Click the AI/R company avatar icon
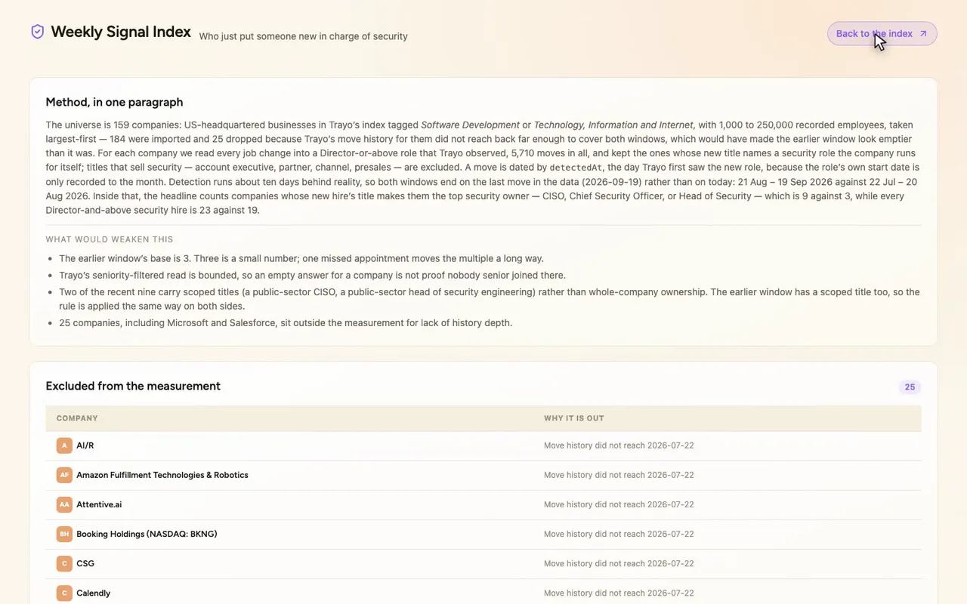Screen dimensions: 967x604 (64, 445)
